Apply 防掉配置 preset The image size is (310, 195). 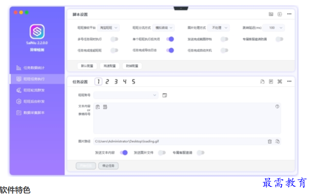[x=132, y=66]
